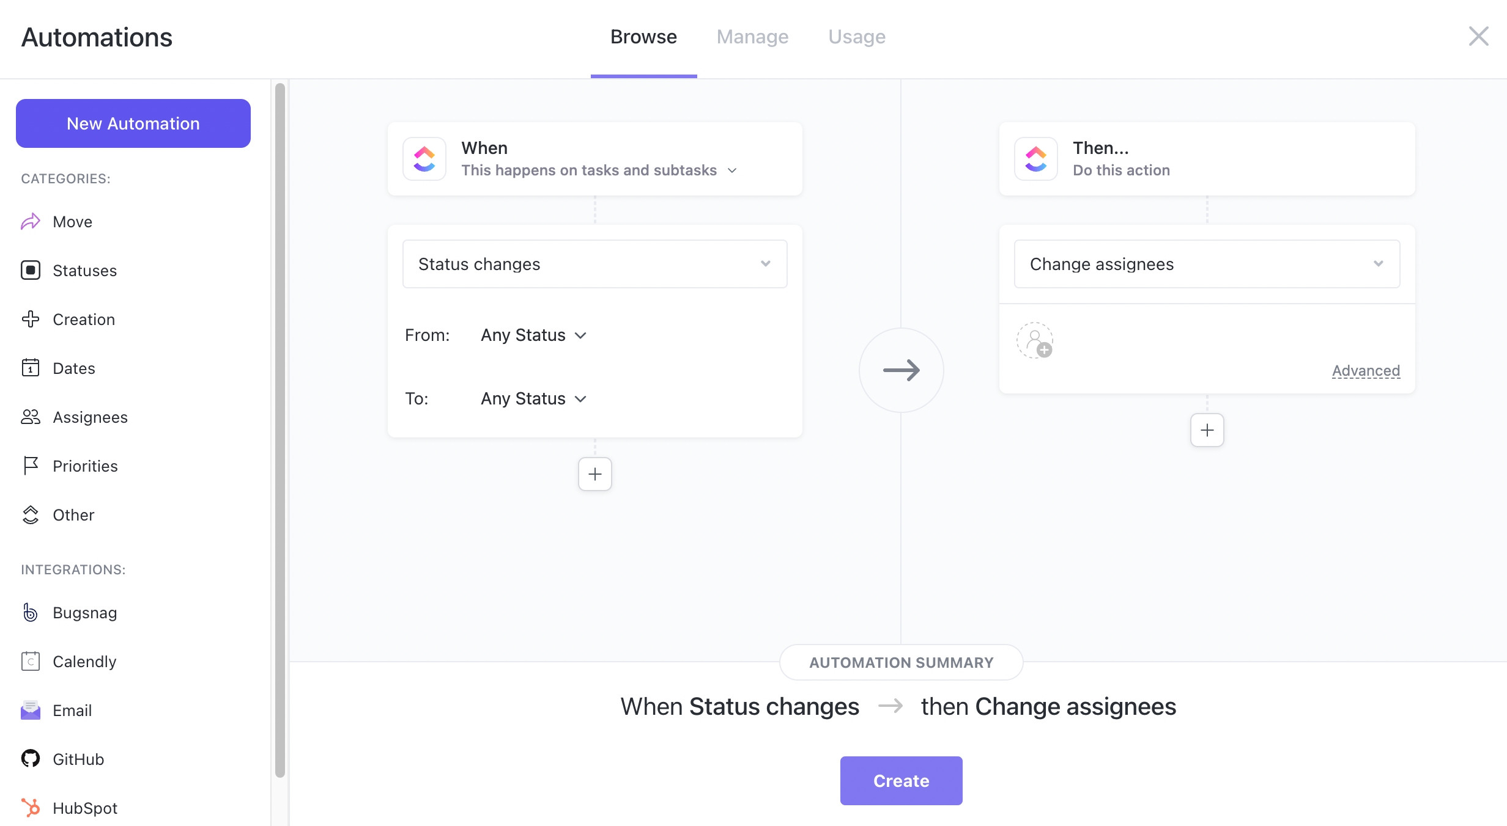Screen dimensions: 1507x826
Task: Select the Priorities flag icon
Action: [30, 466]
